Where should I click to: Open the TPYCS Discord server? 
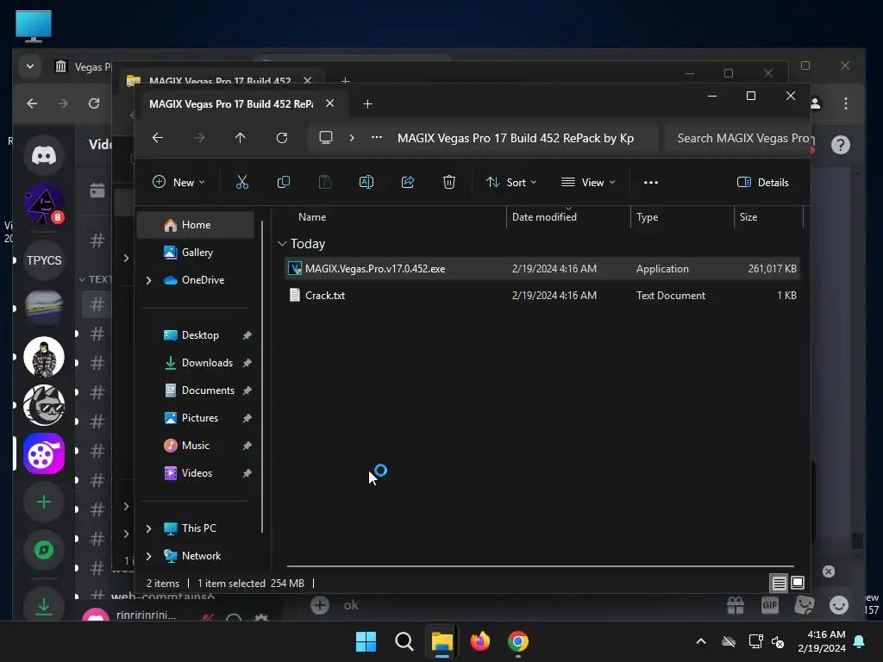pyautogui.click(x=44, y=260)
